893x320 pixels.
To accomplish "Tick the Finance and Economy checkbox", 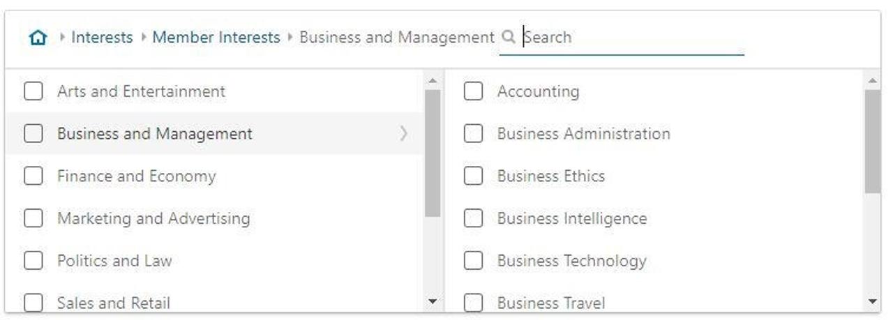I will 33,176.
